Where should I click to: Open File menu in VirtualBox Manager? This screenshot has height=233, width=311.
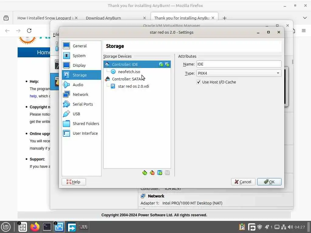click(56, 35)
